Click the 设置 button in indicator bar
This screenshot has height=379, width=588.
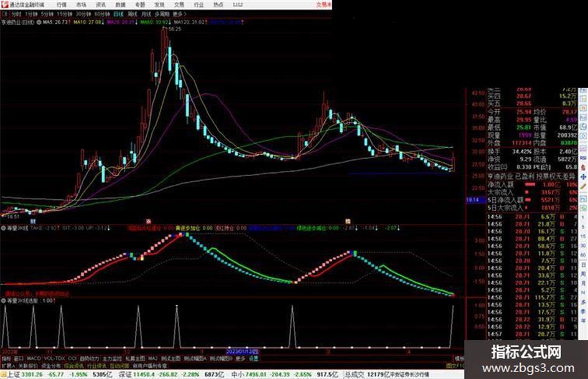(x=253, y=358)
